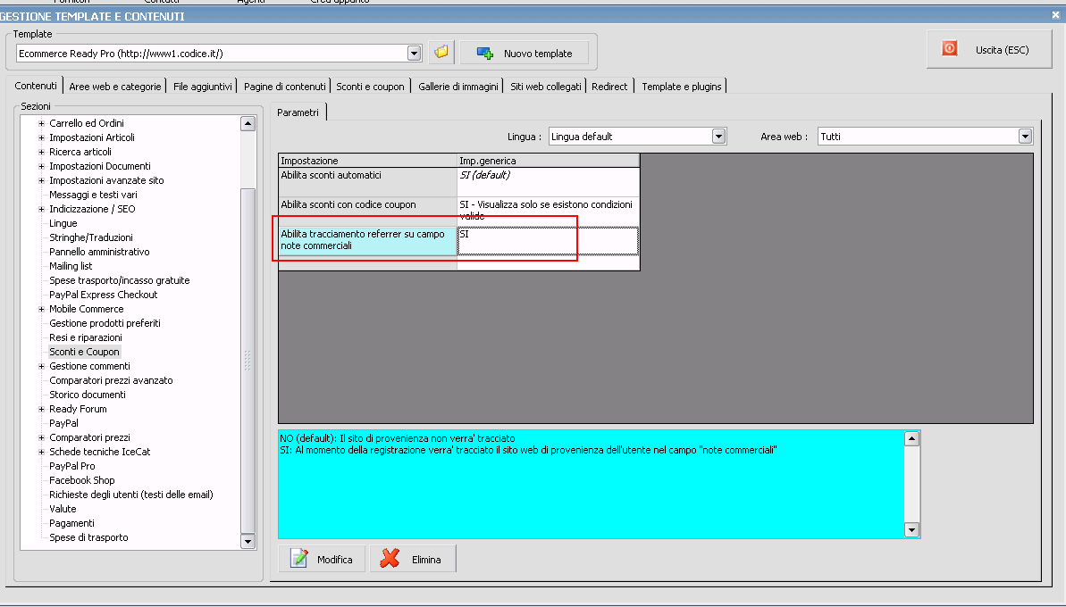The image size is (1066, 607).
Task: Select the PayPal Pro section
Action: [72, 466]
